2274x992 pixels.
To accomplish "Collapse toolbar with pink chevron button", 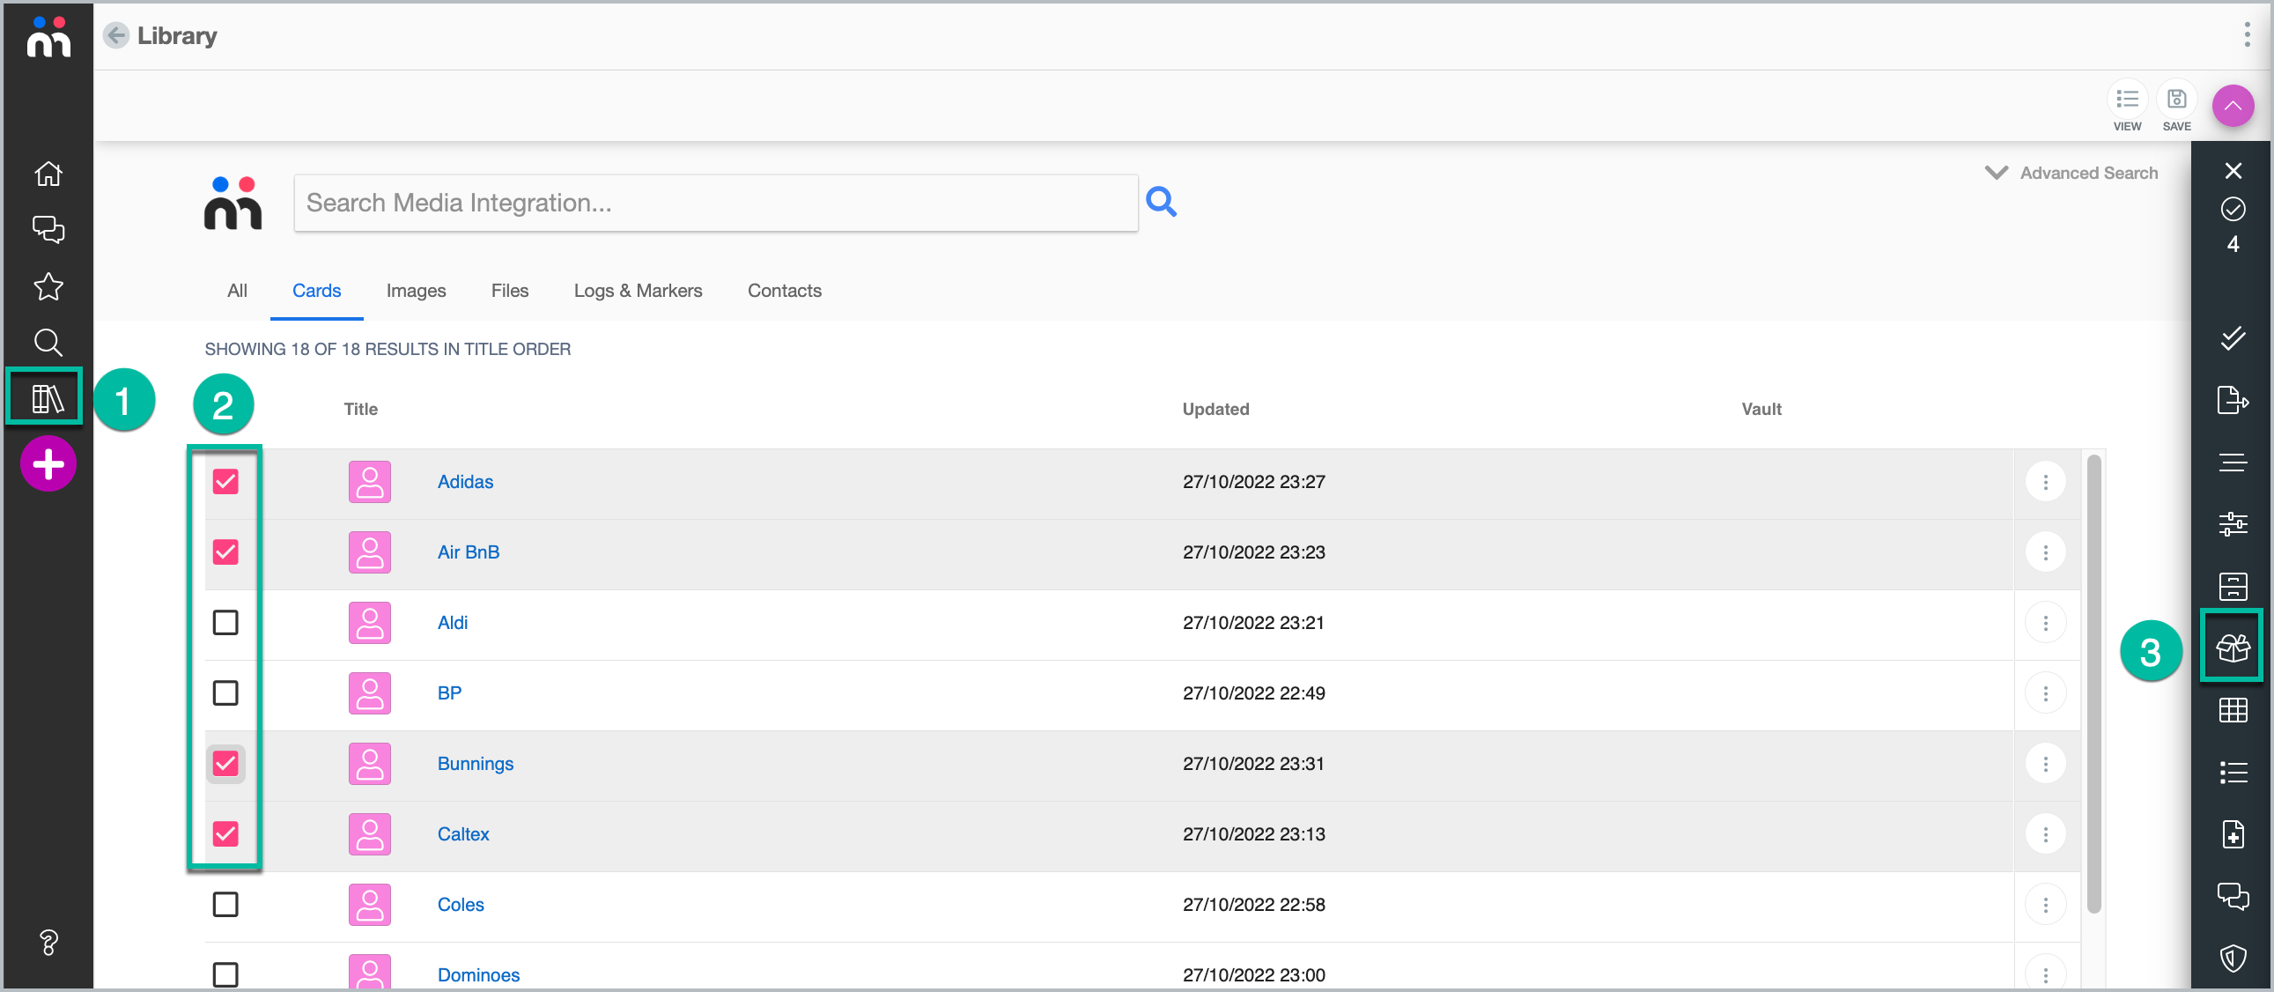I will tap(2232, 106).
